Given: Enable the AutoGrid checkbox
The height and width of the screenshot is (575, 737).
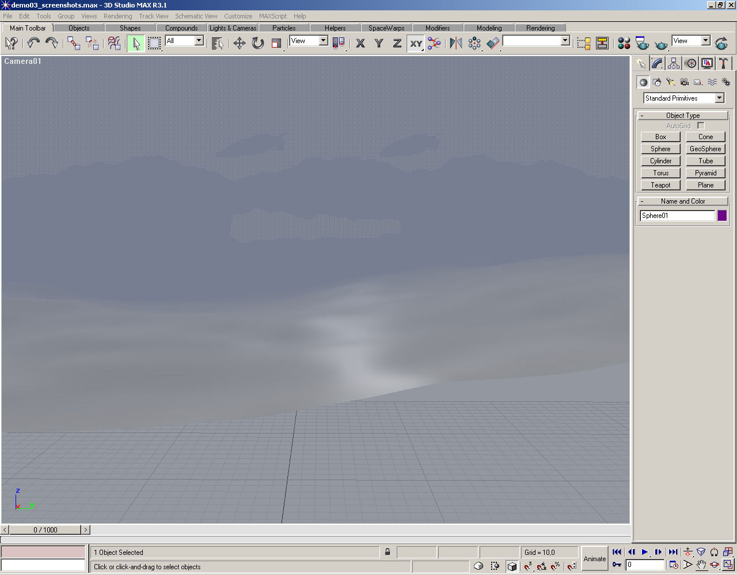Looking at the screenshot, I should point(701,125).
